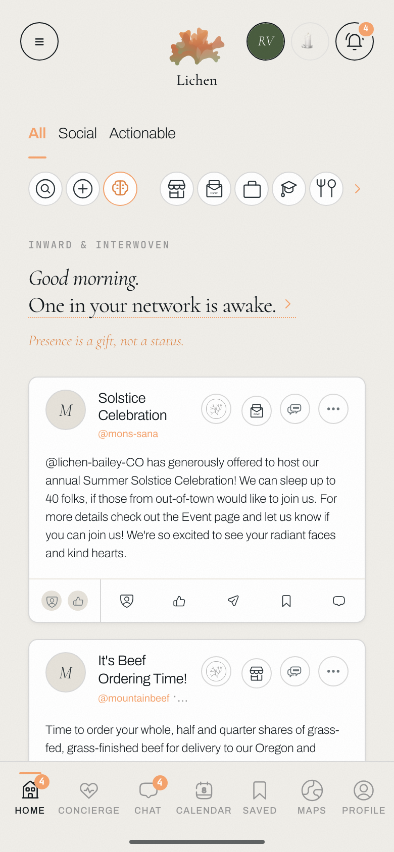Viewport: 394px width, 852px height.
Task: Switch to the Social tab
Action: pyautogui.click(x=77, y=133)
